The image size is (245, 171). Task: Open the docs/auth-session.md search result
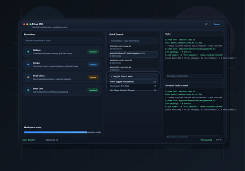tap(133, 68)
